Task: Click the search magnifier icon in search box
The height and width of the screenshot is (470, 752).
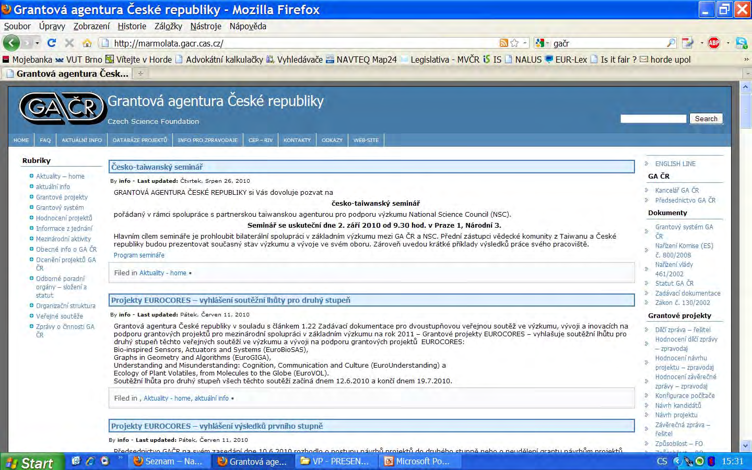Action: click(x=671, y=43)
